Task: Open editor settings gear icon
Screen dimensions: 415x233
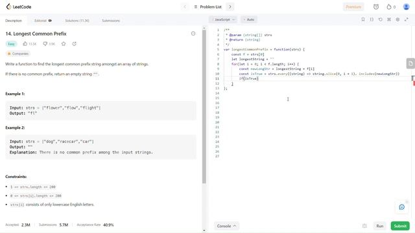Action: coord(397,19)
